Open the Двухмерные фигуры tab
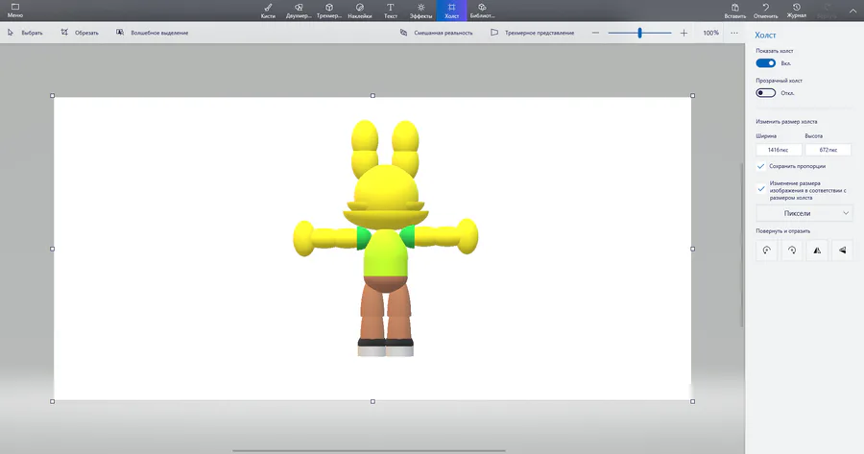This screenshot has height=454, width=864. 299,11
